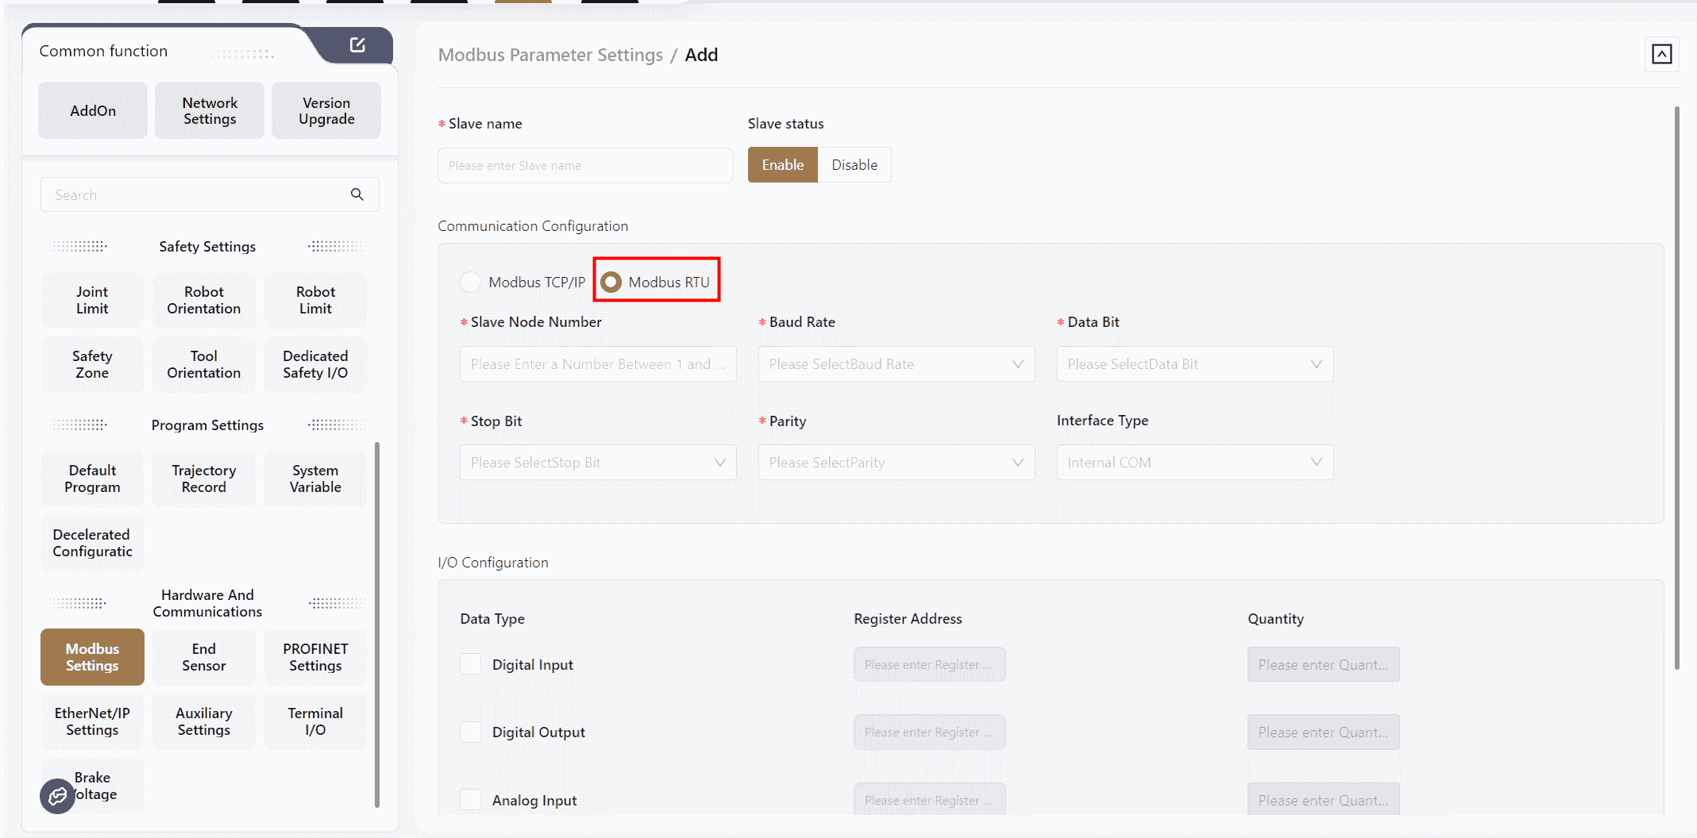Open the Stop Bit dropdown

click(x=597, y=463)
